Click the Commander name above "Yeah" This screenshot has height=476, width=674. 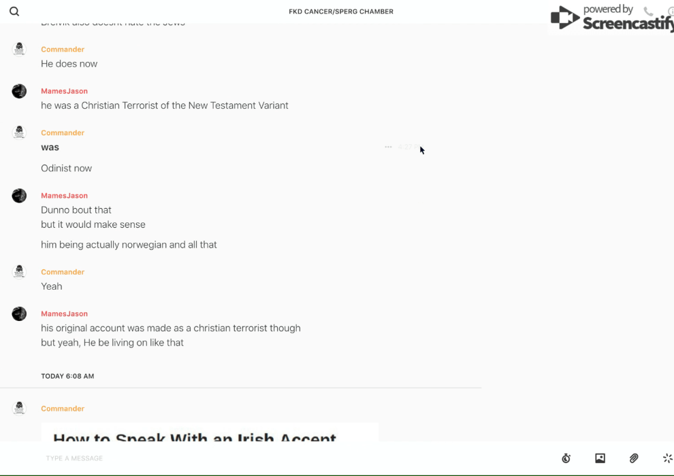pyautogui.click(x=63, y=272)
